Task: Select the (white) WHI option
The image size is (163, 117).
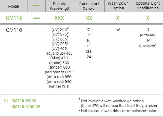Action: 59,86
